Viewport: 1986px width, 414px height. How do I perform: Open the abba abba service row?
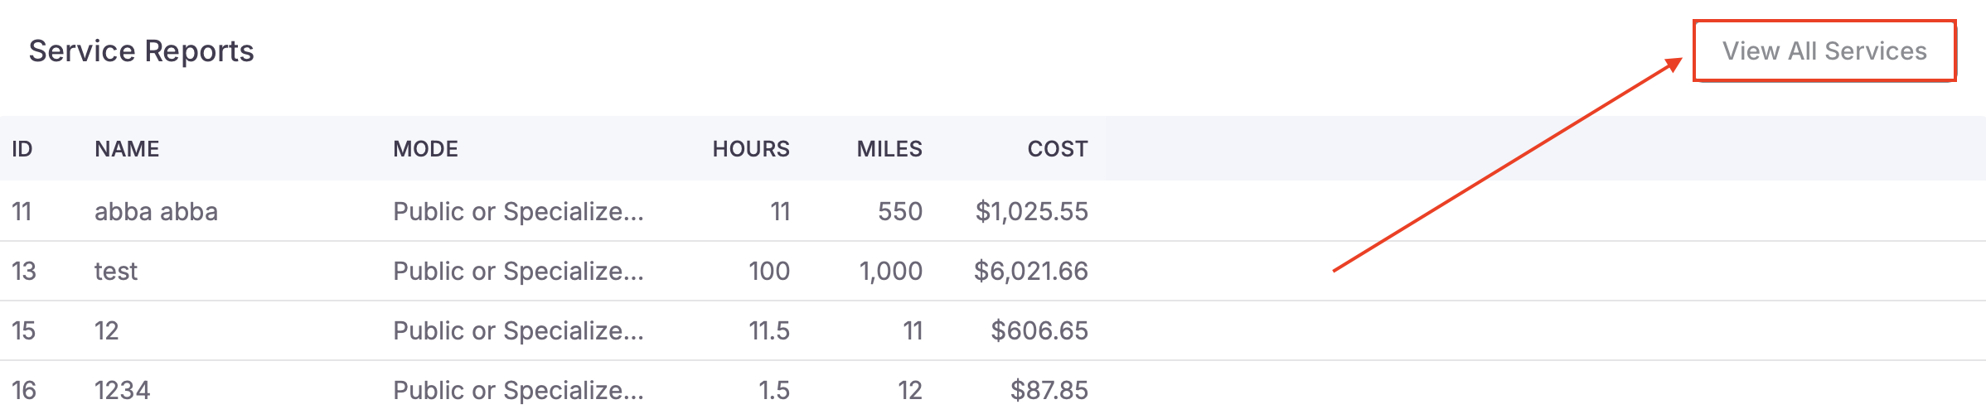coord(156,212)
